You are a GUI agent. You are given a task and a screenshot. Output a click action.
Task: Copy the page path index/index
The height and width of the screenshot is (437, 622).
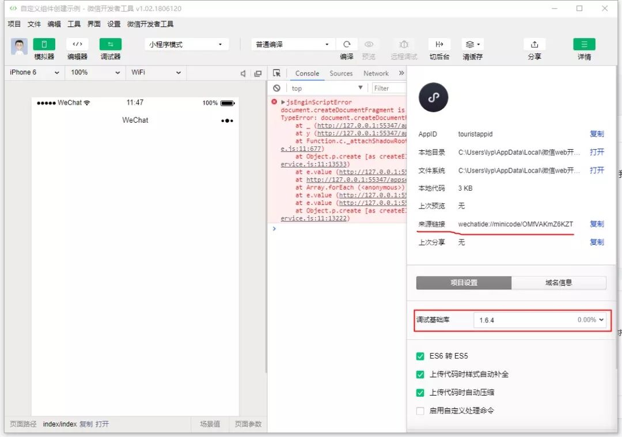click(x=86, y=424)
